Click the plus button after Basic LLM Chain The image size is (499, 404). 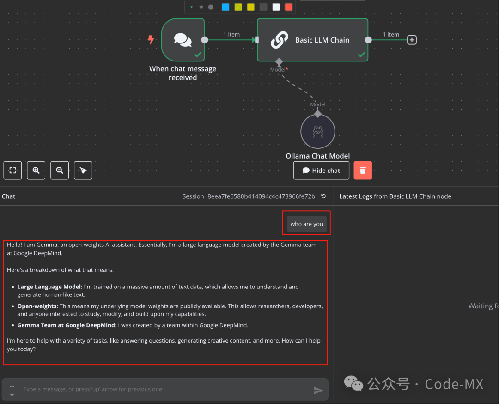tap(412, 40)
